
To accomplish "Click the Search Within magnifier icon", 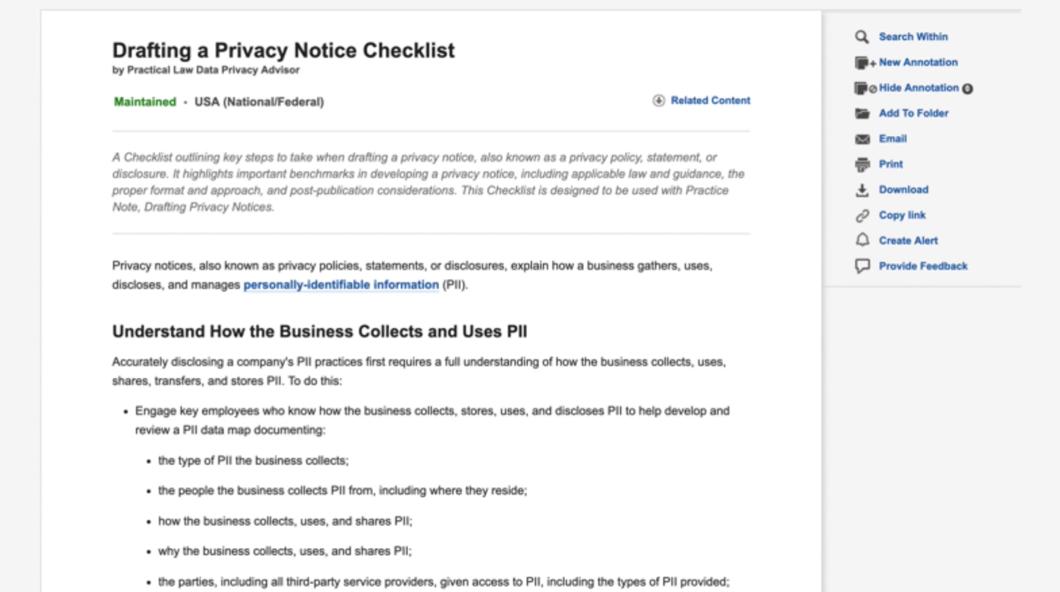I will pyautogui.click(x=861, y=37).
